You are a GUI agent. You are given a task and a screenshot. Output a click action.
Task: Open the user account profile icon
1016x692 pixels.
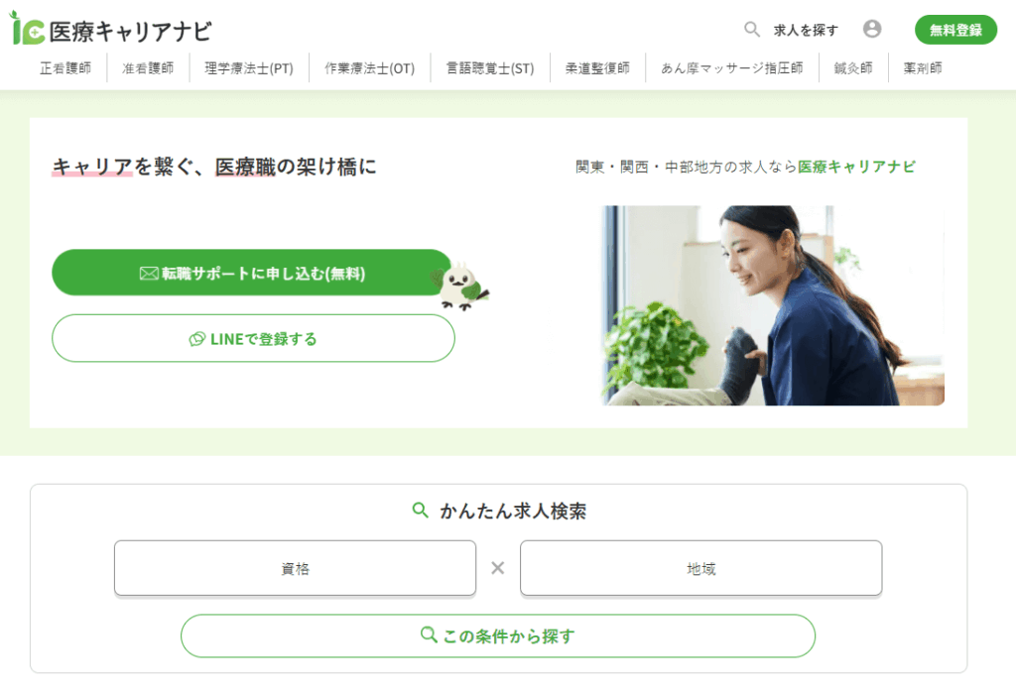pyautogui.click(x=872, y=29)
